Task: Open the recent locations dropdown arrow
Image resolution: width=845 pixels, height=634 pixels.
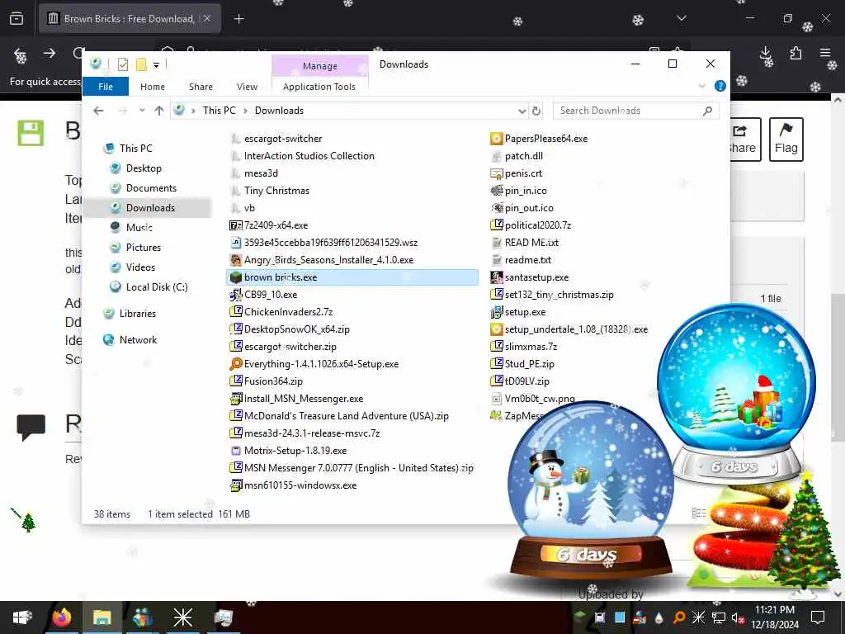Action: click(142, 111)
